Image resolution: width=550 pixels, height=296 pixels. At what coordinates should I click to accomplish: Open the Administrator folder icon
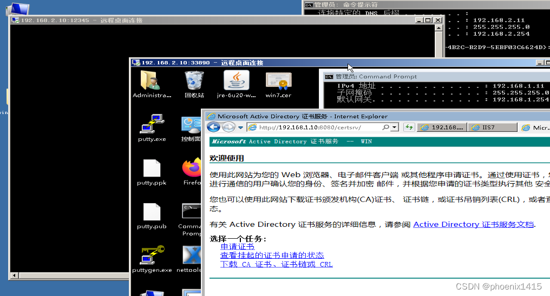click(152, 84)
